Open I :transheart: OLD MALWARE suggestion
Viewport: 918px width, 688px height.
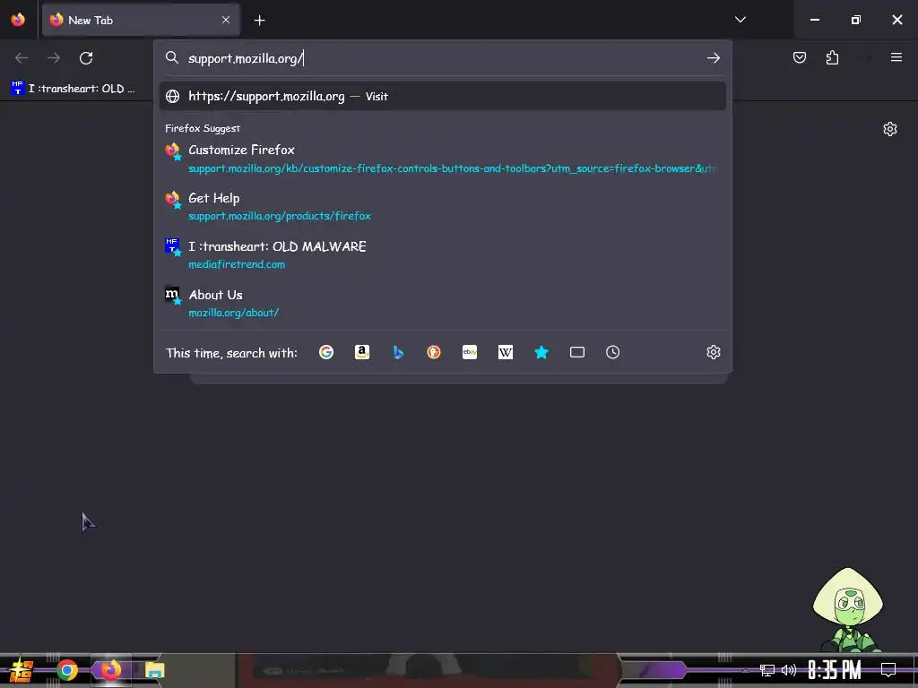tap(443, 254)
